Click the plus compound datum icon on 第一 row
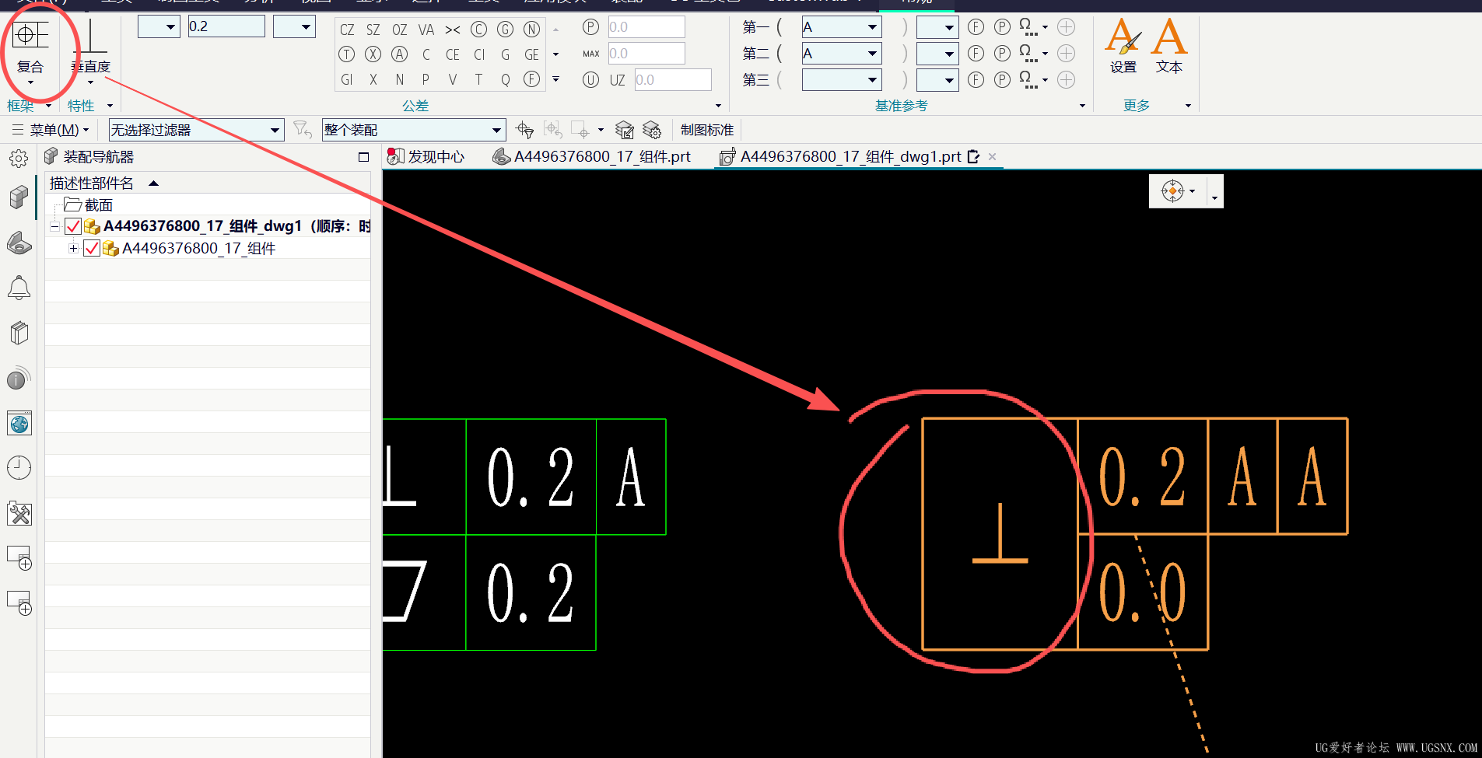 pos(1067,27)
